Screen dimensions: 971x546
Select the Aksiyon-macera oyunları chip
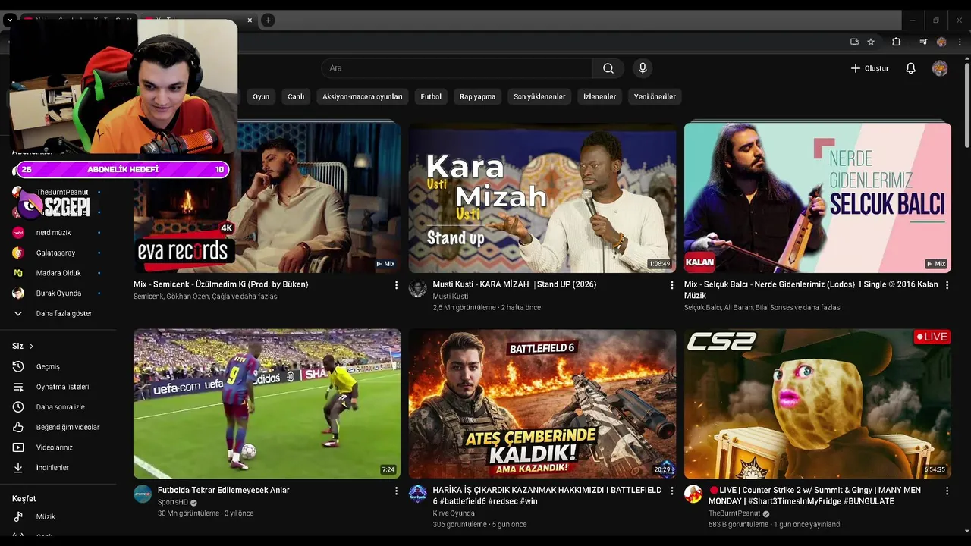(363, 96)
